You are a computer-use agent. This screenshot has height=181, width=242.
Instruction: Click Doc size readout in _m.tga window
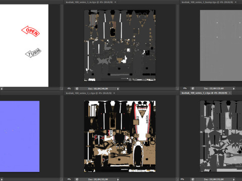pyautogui.click(x=98, y=88)
